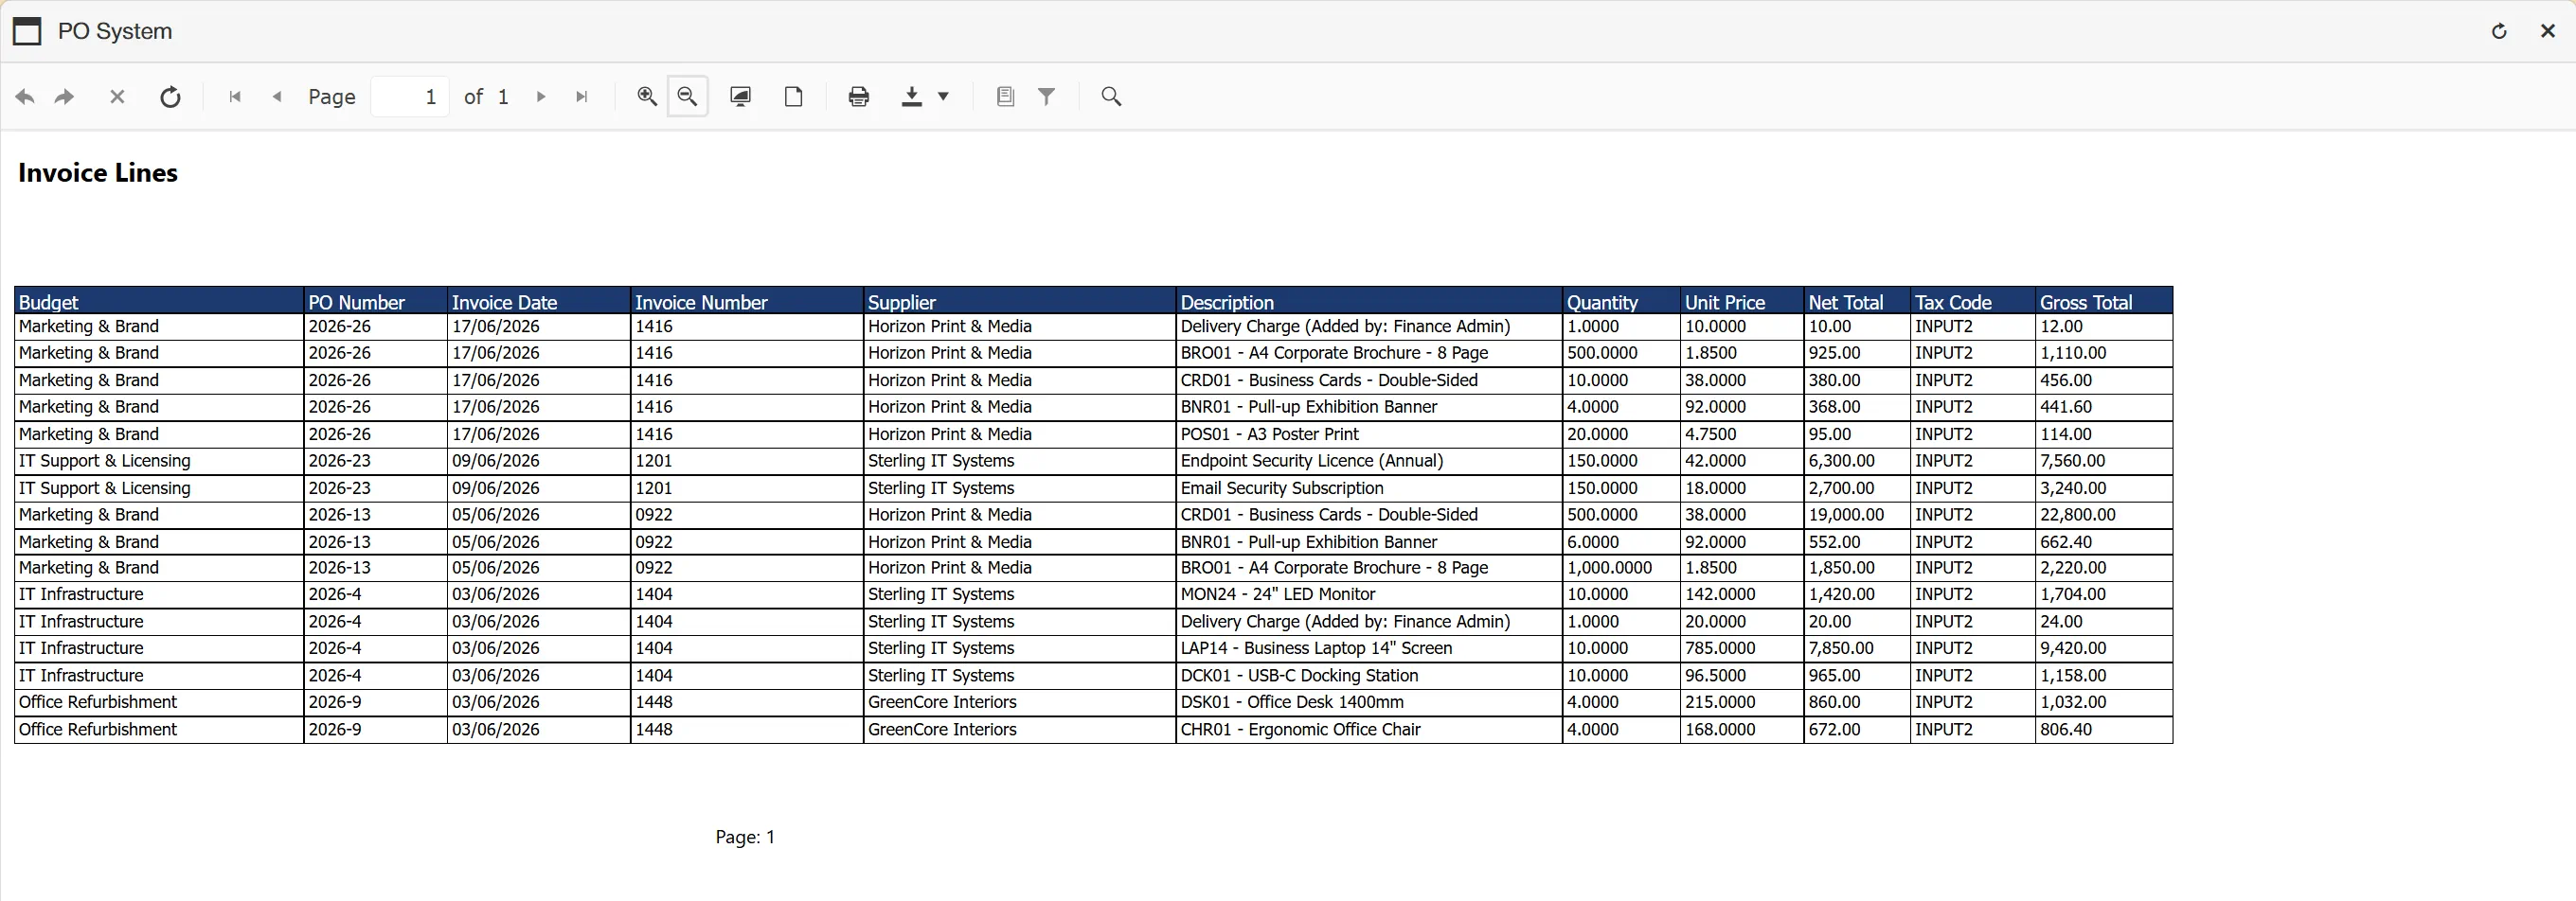Viewport: 2576px width, 901px height.
Task: Refresh the report with toolbar reload icon
Action: (171, 97)
